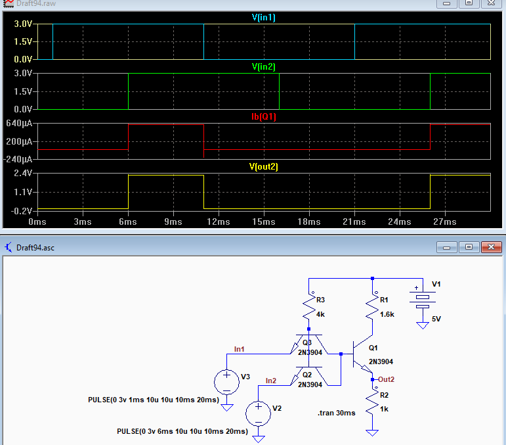Click the 2N3904 model label of Q1
The width and height of the screenshot is (506, 445).
381,362
